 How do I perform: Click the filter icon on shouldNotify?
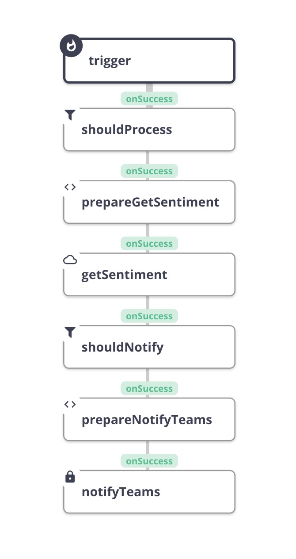pos(70,333)
